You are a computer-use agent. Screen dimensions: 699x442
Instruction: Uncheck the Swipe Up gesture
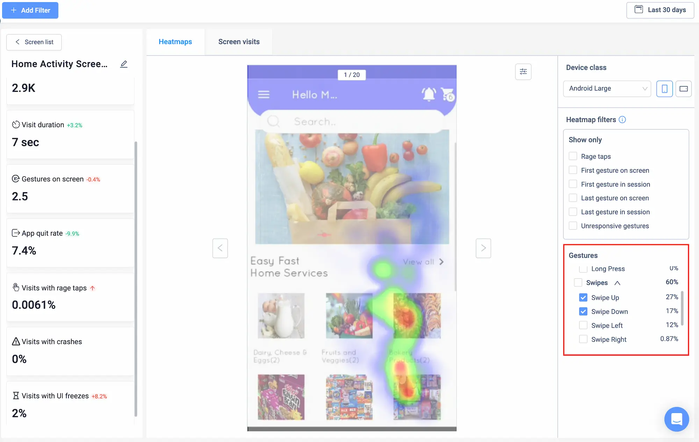coord(583,297)
